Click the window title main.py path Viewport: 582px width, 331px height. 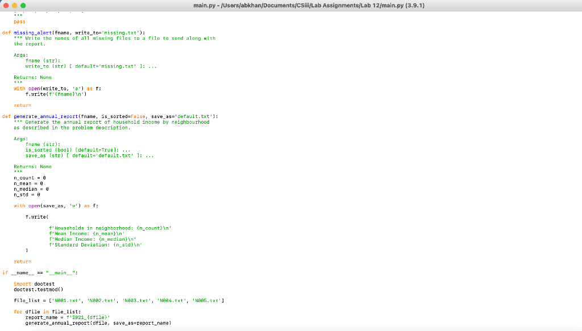click(309, 6)
